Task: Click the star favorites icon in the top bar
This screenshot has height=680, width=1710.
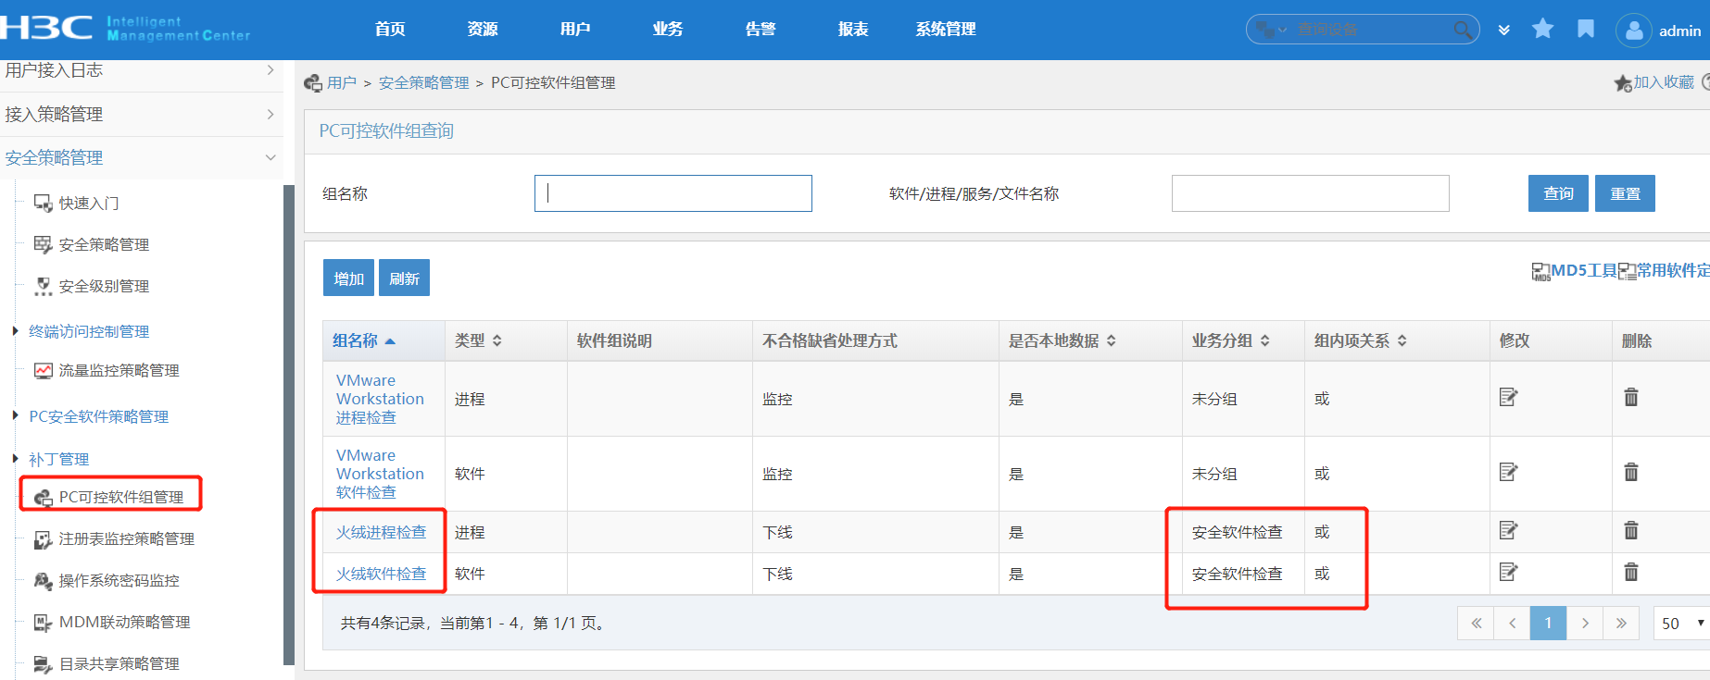Action: pos(1542,29)
